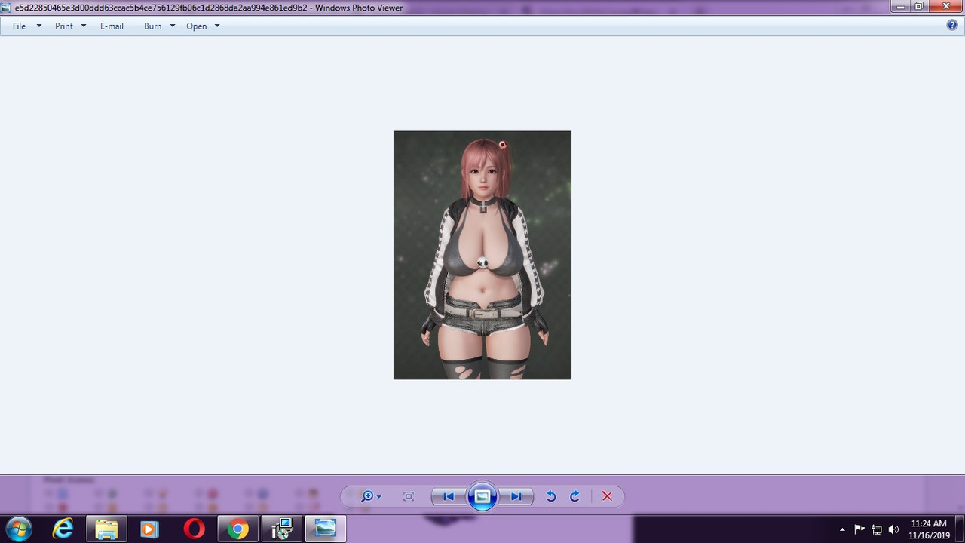Expand the Print dropdown arrow
The height and width of the screenshot is (543, 965).
coord(84,26)
